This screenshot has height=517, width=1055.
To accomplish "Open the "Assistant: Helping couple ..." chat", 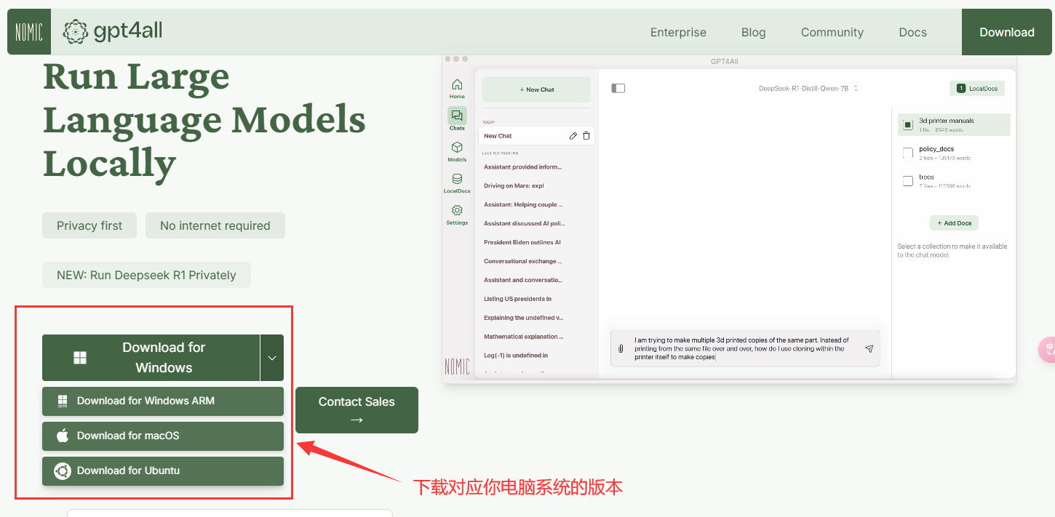I will (523, 205).
